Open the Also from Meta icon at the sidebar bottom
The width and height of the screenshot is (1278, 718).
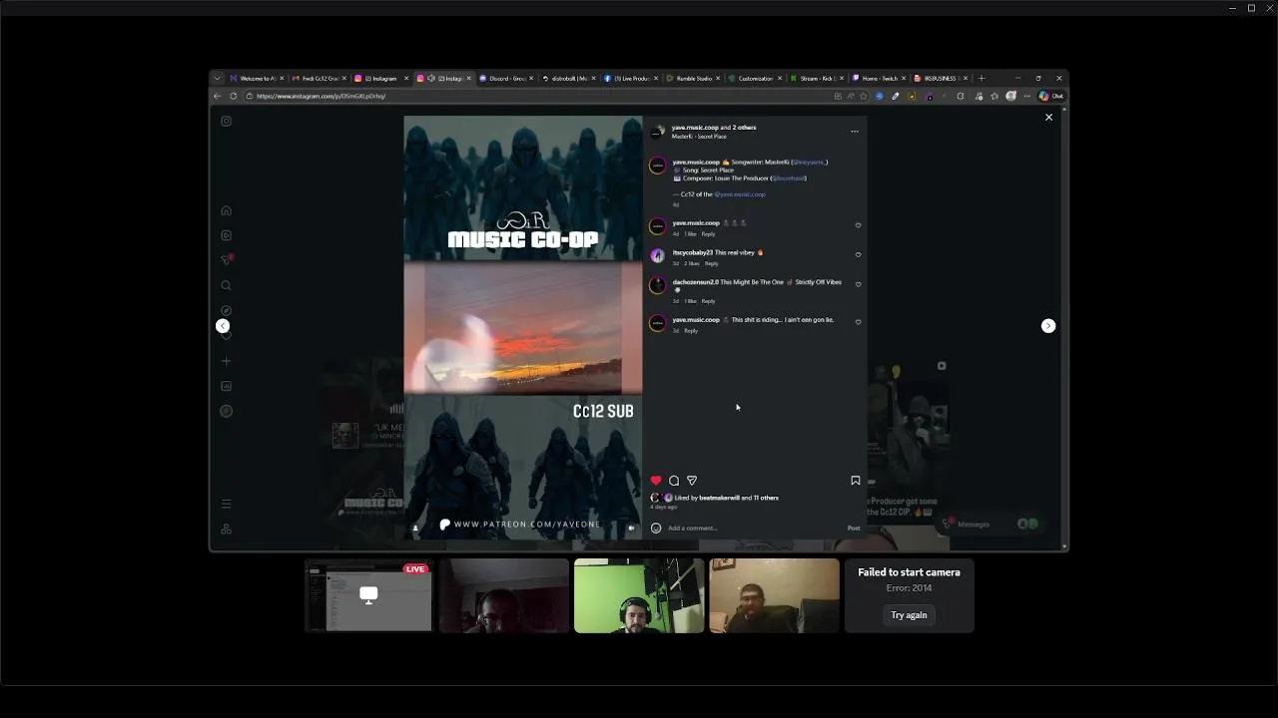pyautogui.click(x=227, y=529)
